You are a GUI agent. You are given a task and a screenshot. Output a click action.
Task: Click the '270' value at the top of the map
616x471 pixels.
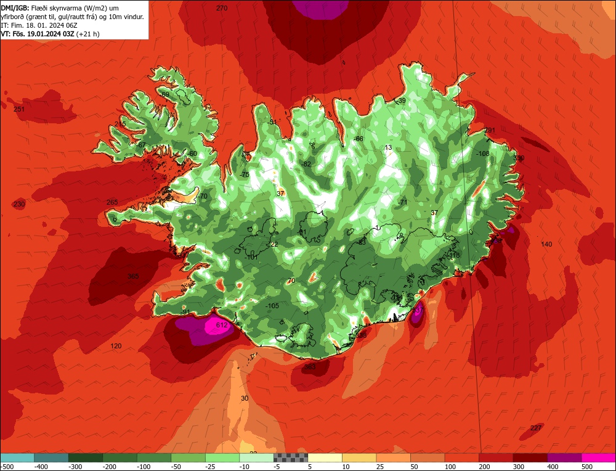pyautogui.click(x=222, y=8)
